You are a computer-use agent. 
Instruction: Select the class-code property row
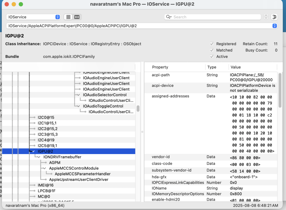[x=211, y=163]
